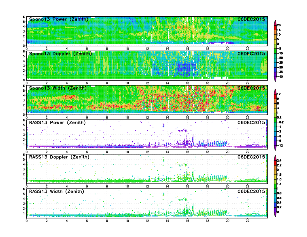
Task: Click the 'RASS13 Power (Zenith)' panel title
Action: pos(57,123)
